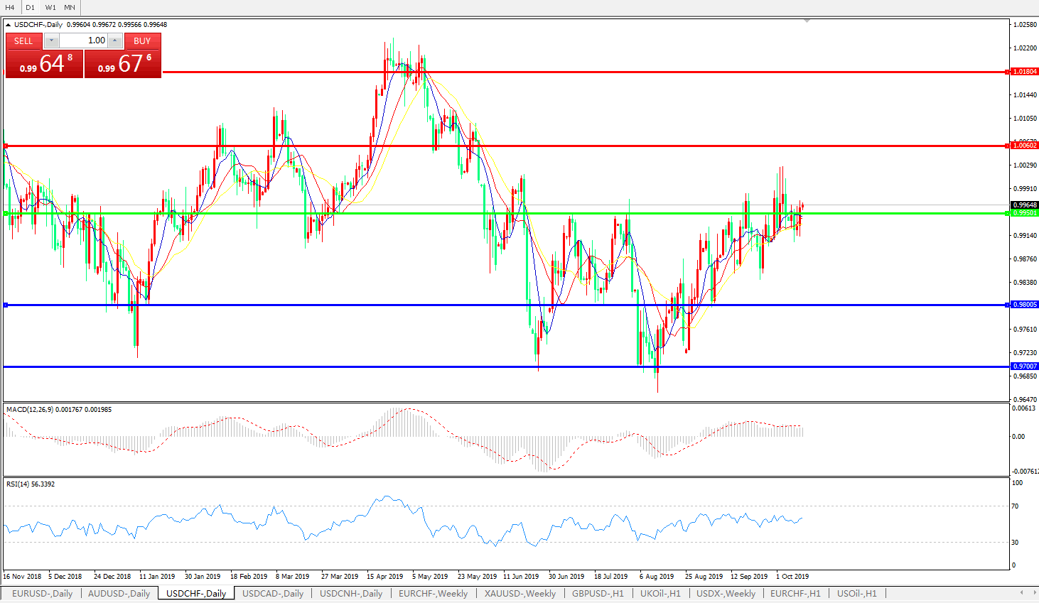The height and width of the screenshot is (603, 1039).
Task: Click the volume decrease arrow
Action: coord(51,40)
